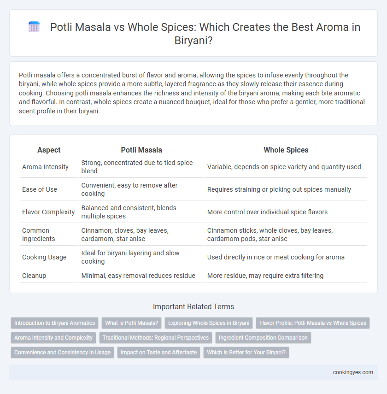Screen dimensions: 387x394
Task: Click the 'Potli Masala' column header
Action: click(x=141, y=150)
